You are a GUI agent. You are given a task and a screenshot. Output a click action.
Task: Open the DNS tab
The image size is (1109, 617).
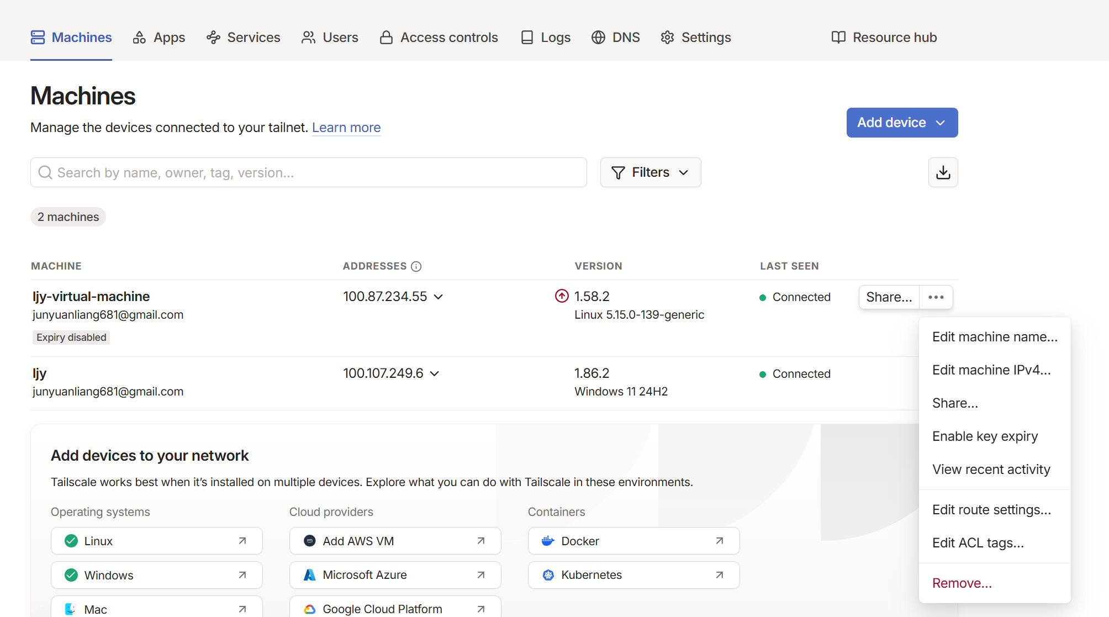616,37
